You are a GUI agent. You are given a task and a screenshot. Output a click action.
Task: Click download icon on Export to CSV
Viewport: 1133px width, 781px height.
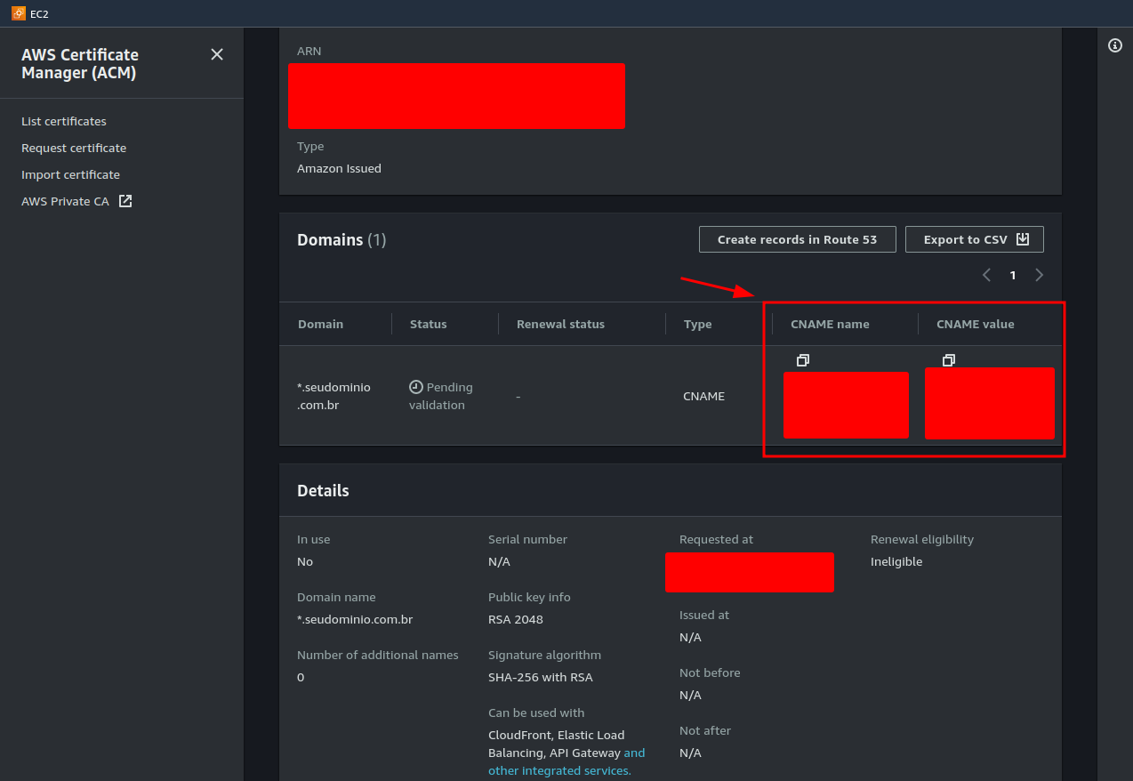(1023, 239)
